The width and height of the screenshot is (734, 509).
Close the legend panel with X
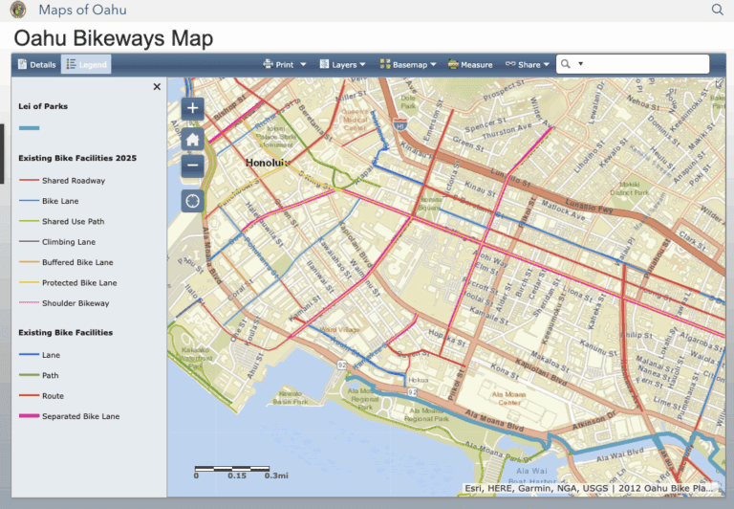point(157,87)
